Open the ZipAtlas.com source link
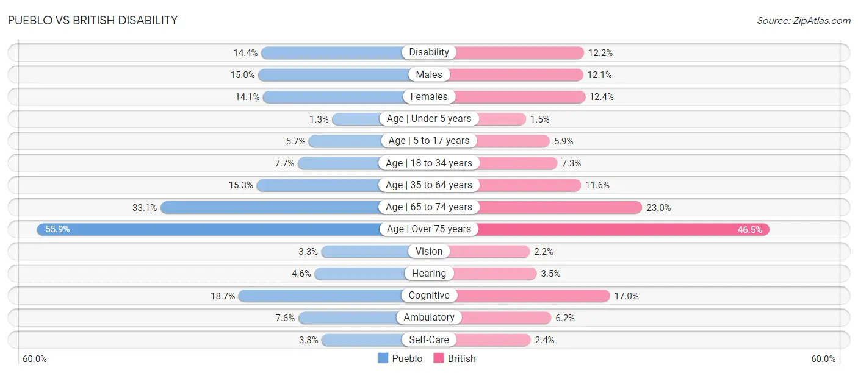 [x=803, y=21]
